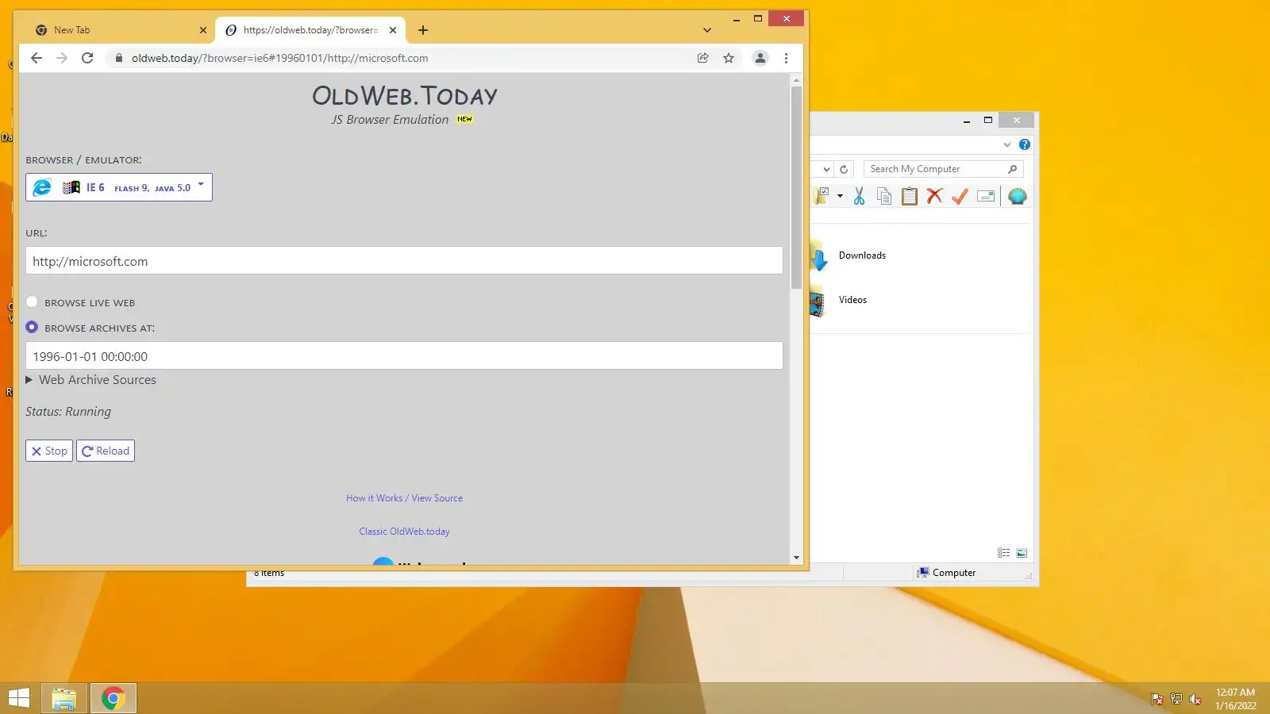Click the red X Delete icon
Image resolution: width=1270 pixels, height=714 pixels.
tap(934, 196)
